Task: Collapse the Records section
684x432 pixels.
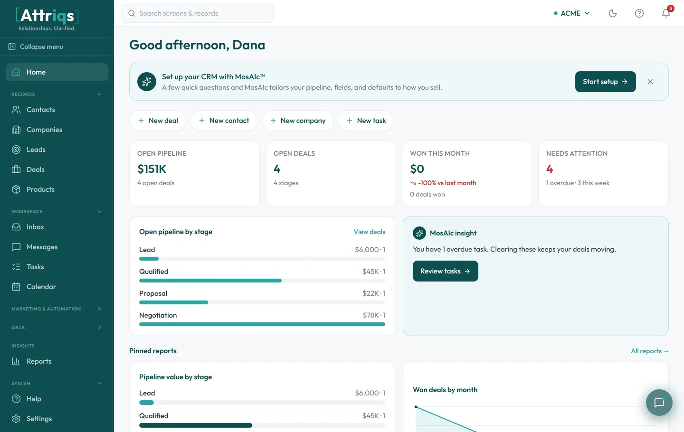Action: point(99,94)
